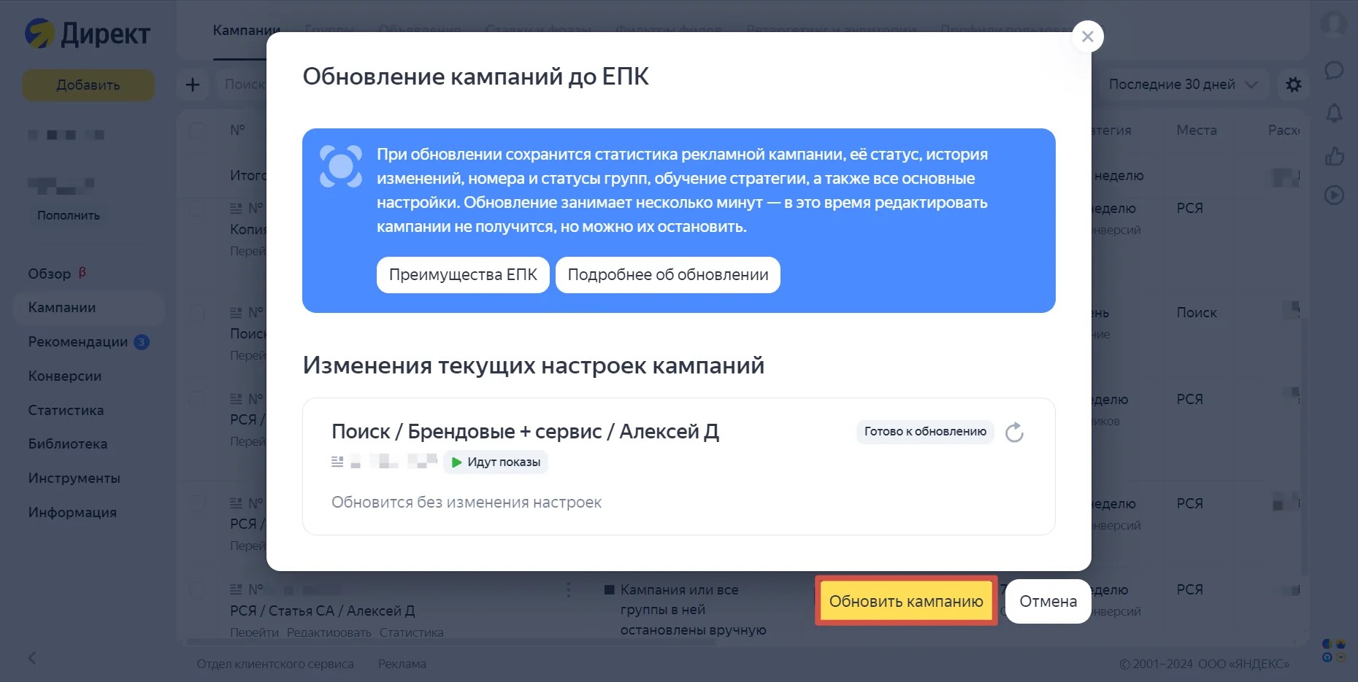This screenshot has height=682, width=1358.
Task: Toggle the select-all checkbox in table header
Action: coord(197,131)
